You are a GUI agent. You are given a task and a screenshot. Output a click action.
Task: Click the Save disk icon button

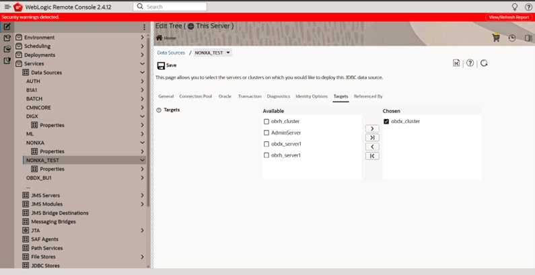point(166,65)
